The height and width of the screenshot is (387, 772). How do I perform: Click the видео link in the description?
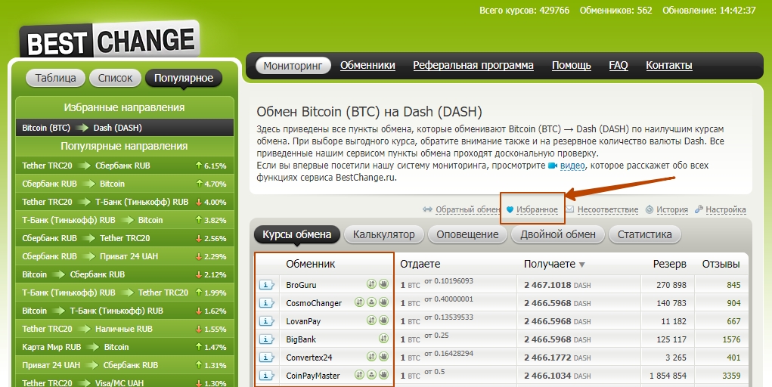coord(572,166)
